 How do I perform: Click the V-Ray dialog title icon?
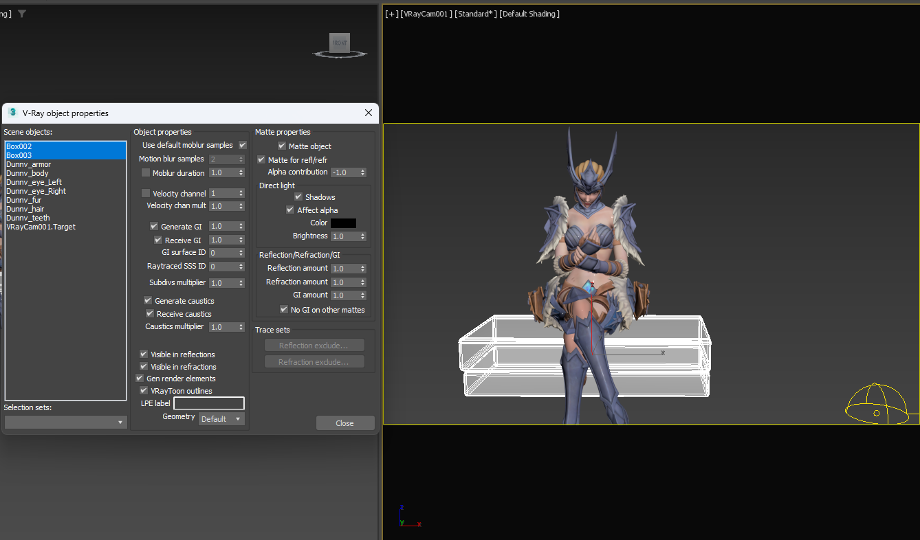tap(13, 113)
